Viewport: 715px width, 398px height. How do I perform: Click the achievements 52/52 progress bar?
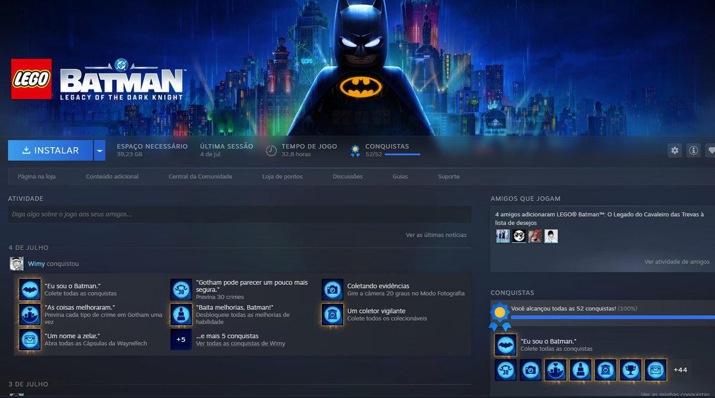(x=402, y=154)
